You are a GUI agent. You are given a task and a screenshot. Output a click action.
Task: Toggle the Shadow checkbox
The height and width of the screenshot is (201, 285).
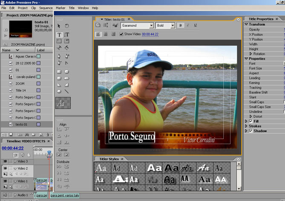pos(251,131)
